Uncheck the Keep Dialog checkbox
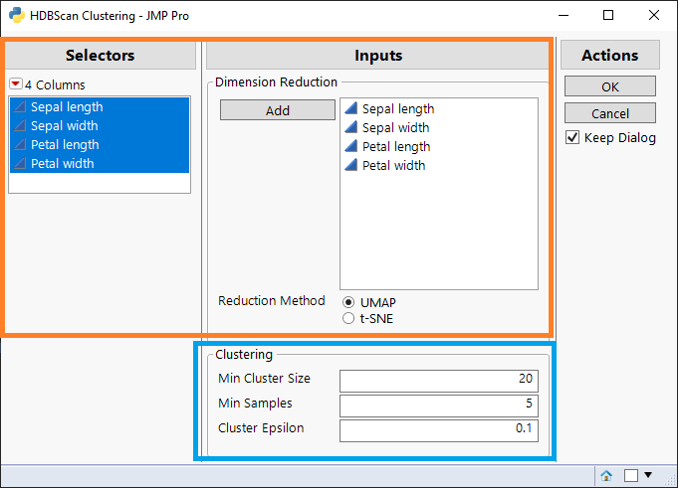This screenshot has height=488, width=678. [x=572, y=138]
